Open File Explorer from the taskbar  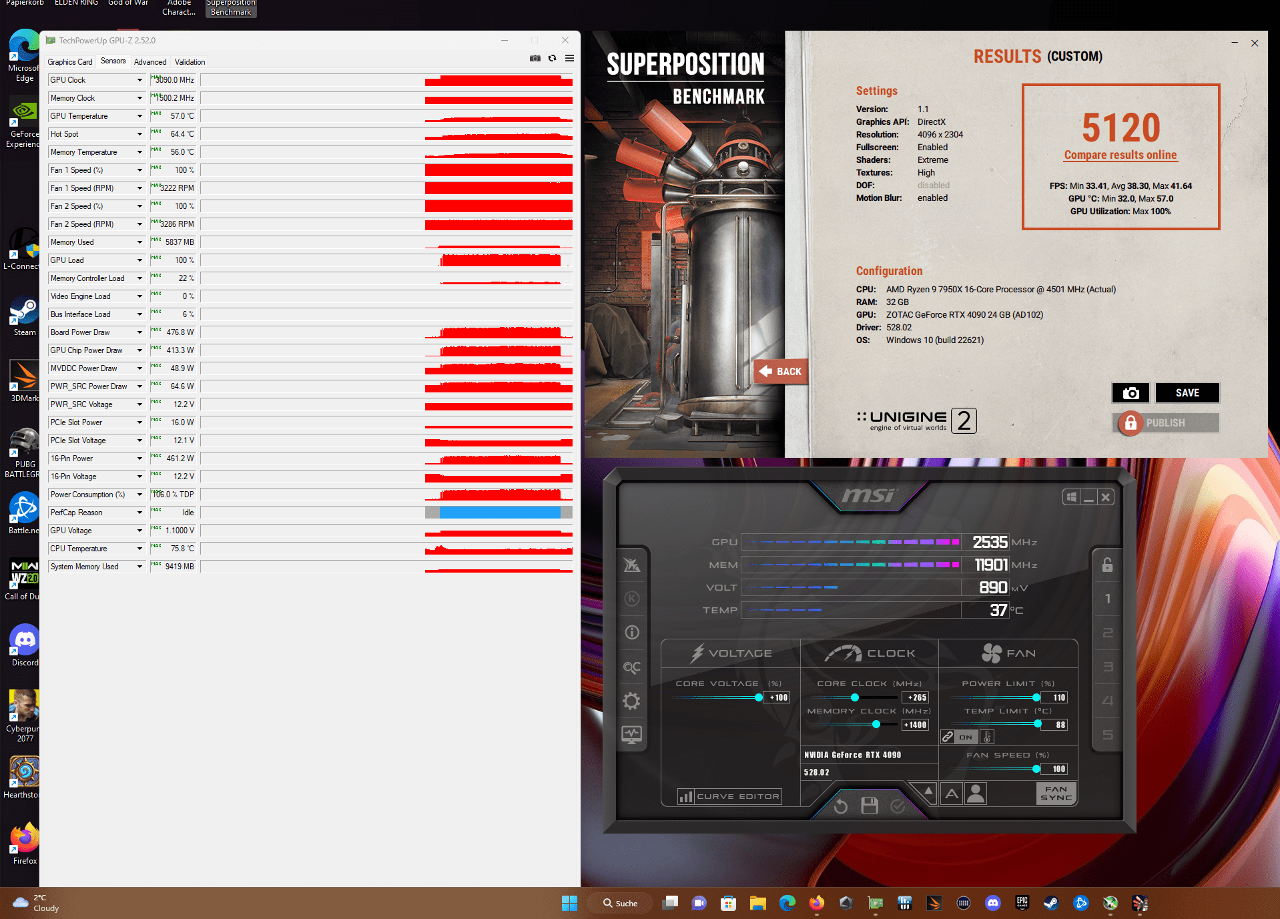coord(757,903)
